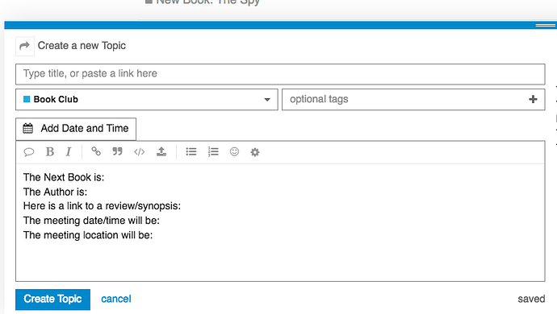The width and height of the screenshot is (557, 314).
Task: Insert a numbered list
Action: tap(213, 151)
